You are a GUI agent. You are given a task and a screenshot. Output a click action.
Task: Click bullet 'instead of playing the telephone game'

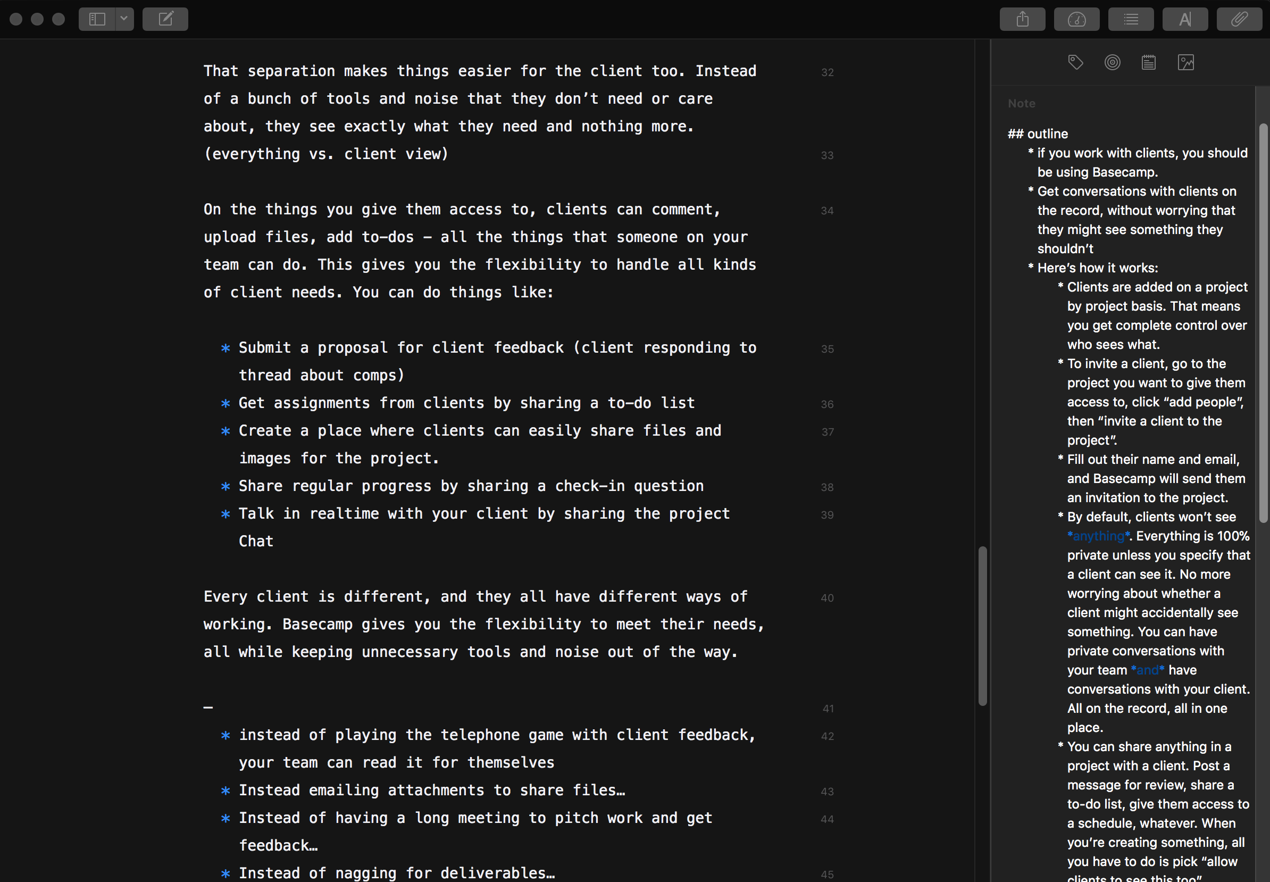tap(497, 735)
